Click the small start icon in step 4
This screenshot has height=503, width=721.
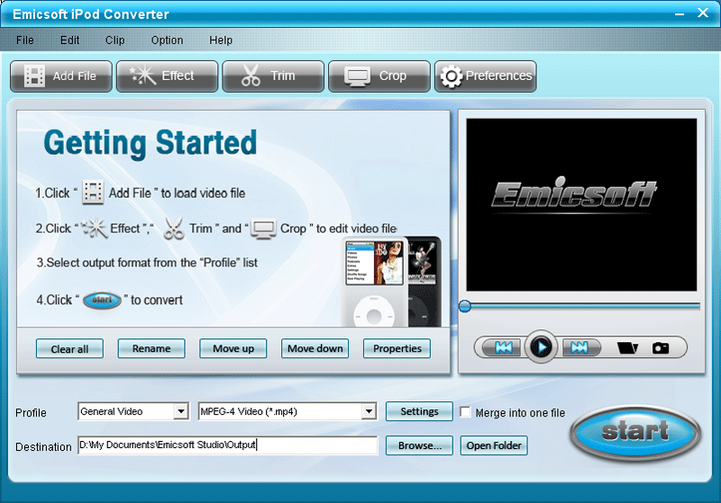(x=102, y=300)
